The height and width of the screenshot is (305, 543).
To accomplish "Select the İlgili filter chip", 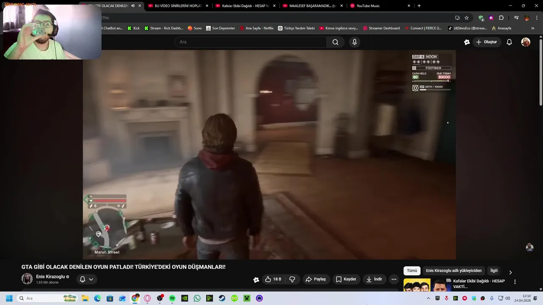I will pos(494,271).
